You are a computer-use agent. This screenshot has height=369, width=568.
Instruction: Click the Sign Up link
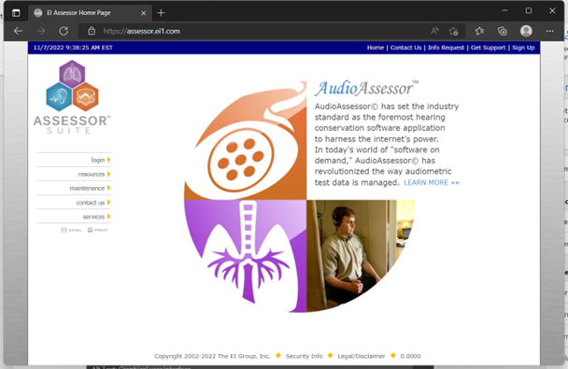(x=523, y=48)
